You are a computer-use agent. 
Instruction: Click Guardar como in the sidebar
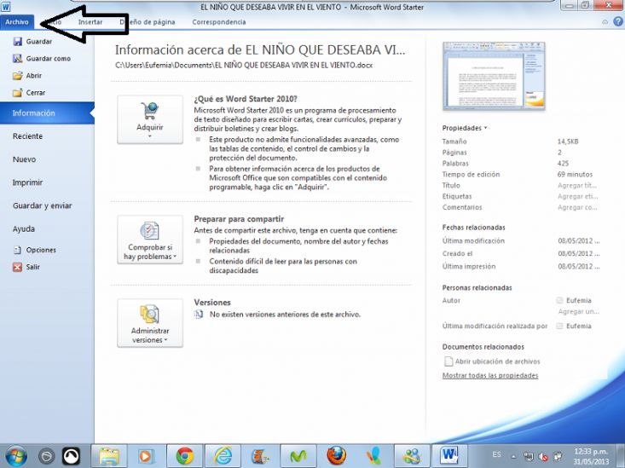point(49,59)
